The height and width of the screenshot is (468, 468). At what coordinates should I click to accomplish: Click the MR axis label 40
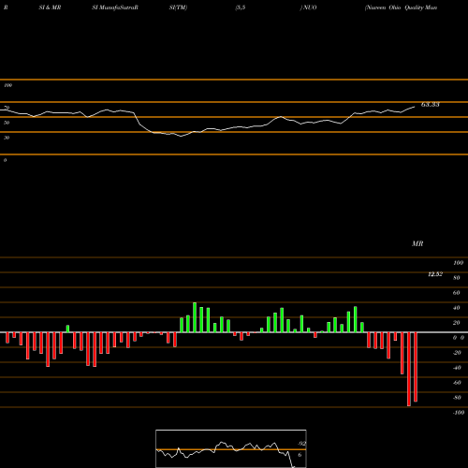(x=457, y=308)
